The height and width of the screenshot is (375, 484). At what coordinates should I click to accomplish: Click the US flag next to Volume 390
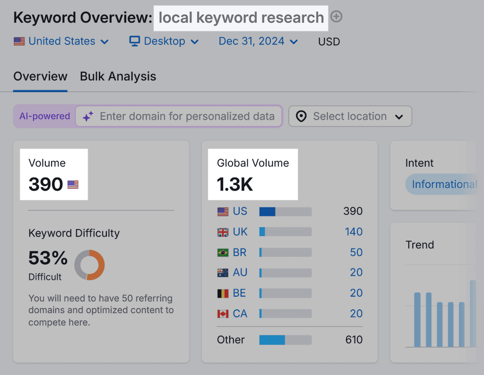click(x=73, y=185)
